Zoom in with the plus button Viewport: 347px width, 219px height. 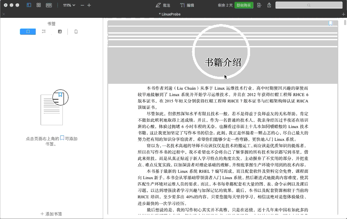coord(89,5)
